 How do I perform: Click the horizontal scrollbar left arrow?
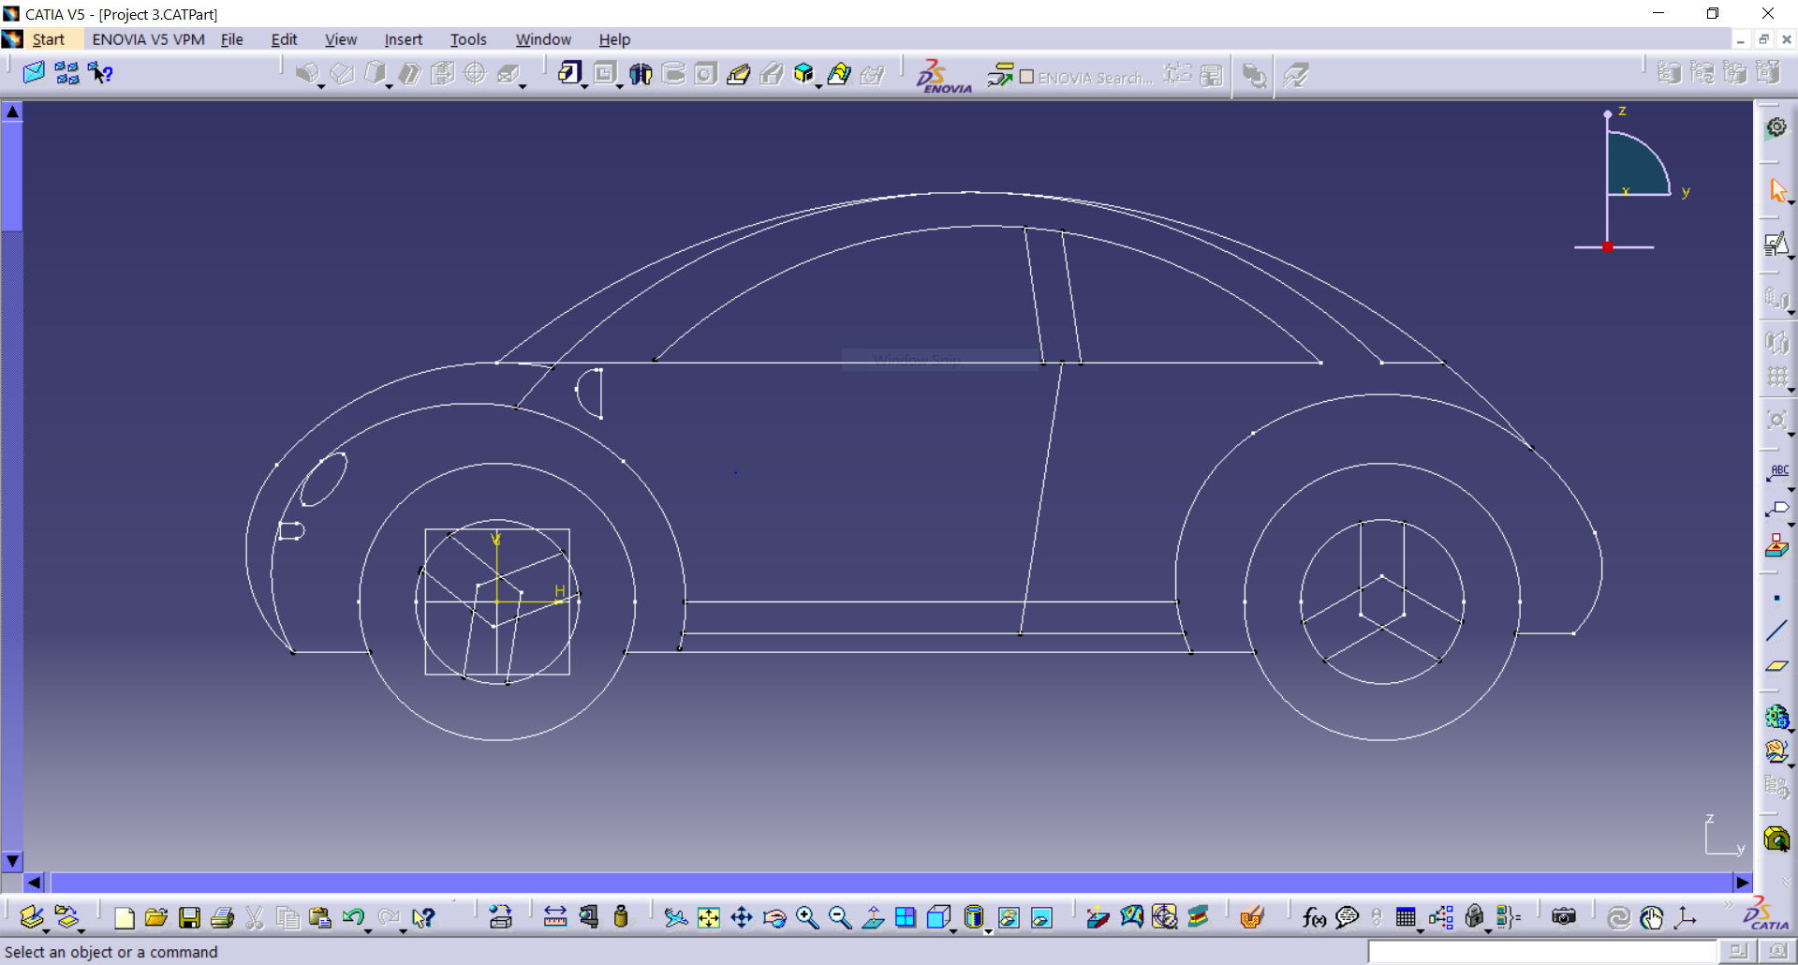tap(34, 883)
